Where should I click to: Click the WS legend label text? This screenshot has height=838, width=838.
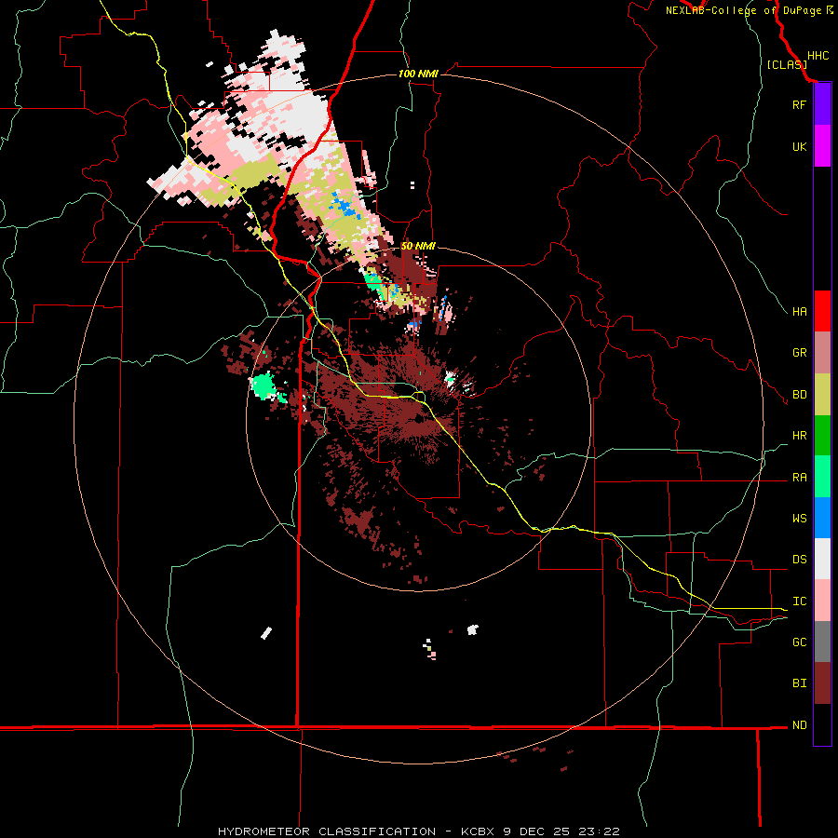click(x=799, y=518)
